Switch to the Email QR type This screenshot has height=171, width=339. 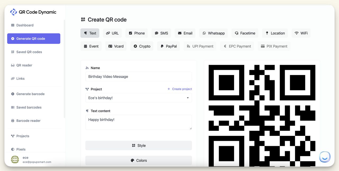(185, 33)
